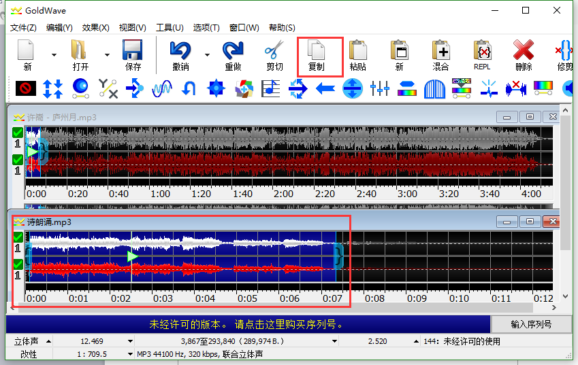This screenshot has height=365, width=578.
Task: Click Paste New clipboard-window icon
Action: (400, 50)
